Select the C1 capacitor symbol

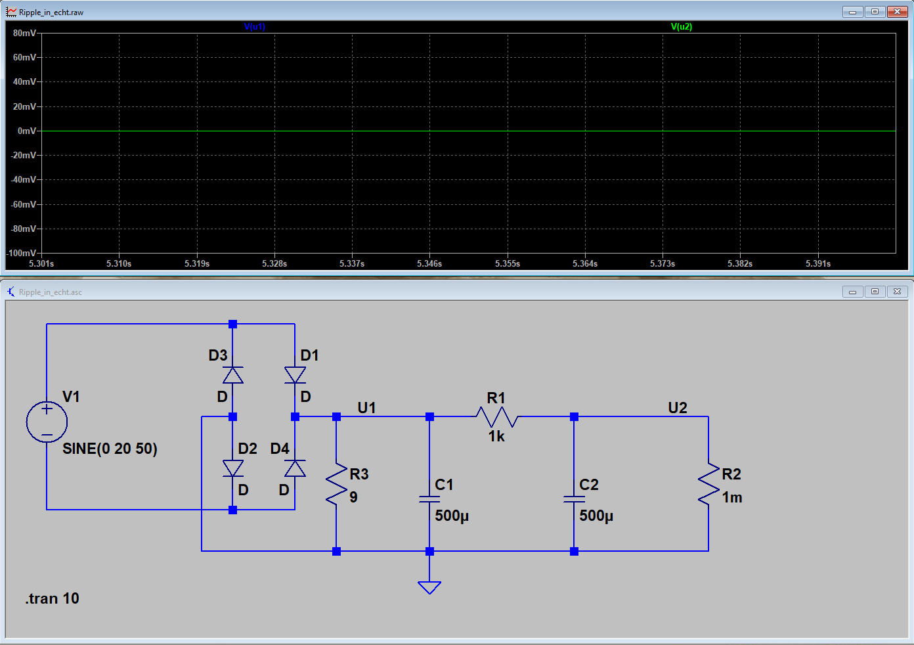429,499
